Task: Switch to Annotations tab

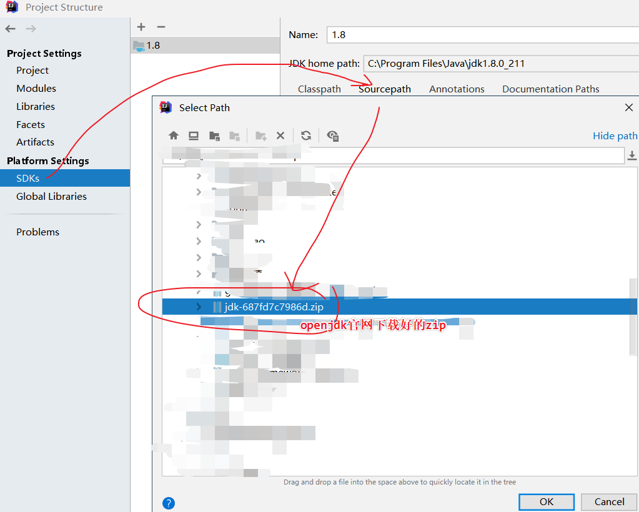Action: coord(457,89)
